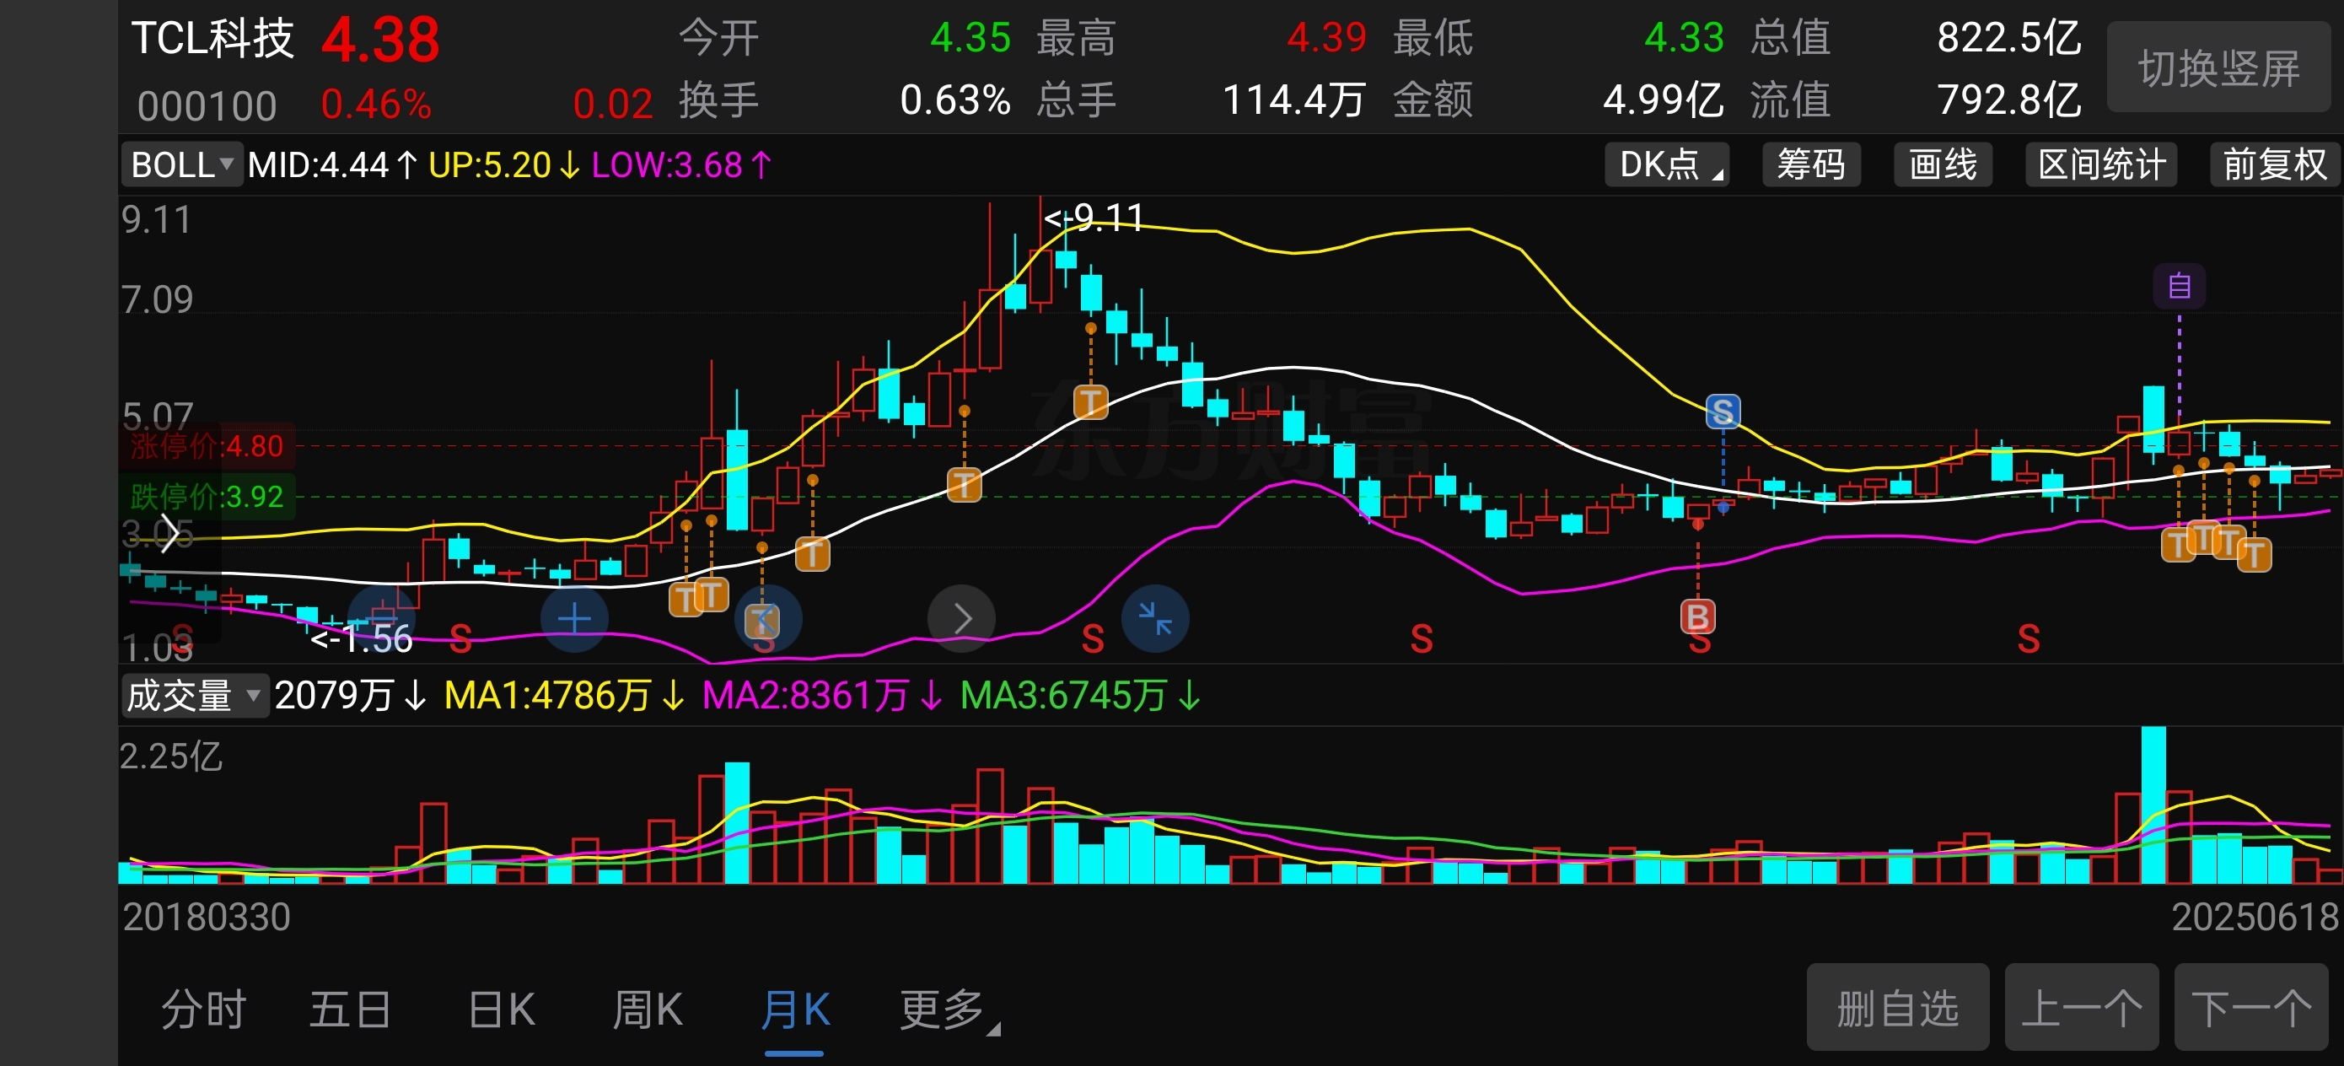Click the blue plus zoom-in circle icon
The image size is (2344, 1066).
[574, 620]
